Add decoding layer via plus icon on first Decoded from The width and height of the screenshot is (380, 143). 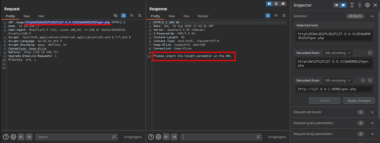370,53
